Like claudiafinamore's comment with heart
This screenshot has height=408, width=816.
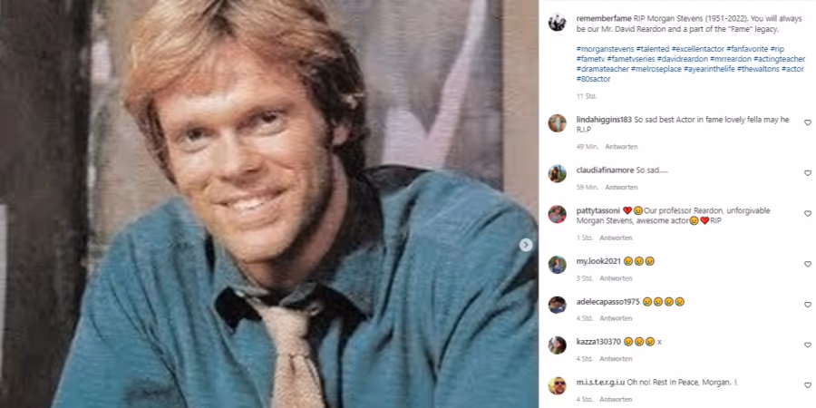[808, 173]
